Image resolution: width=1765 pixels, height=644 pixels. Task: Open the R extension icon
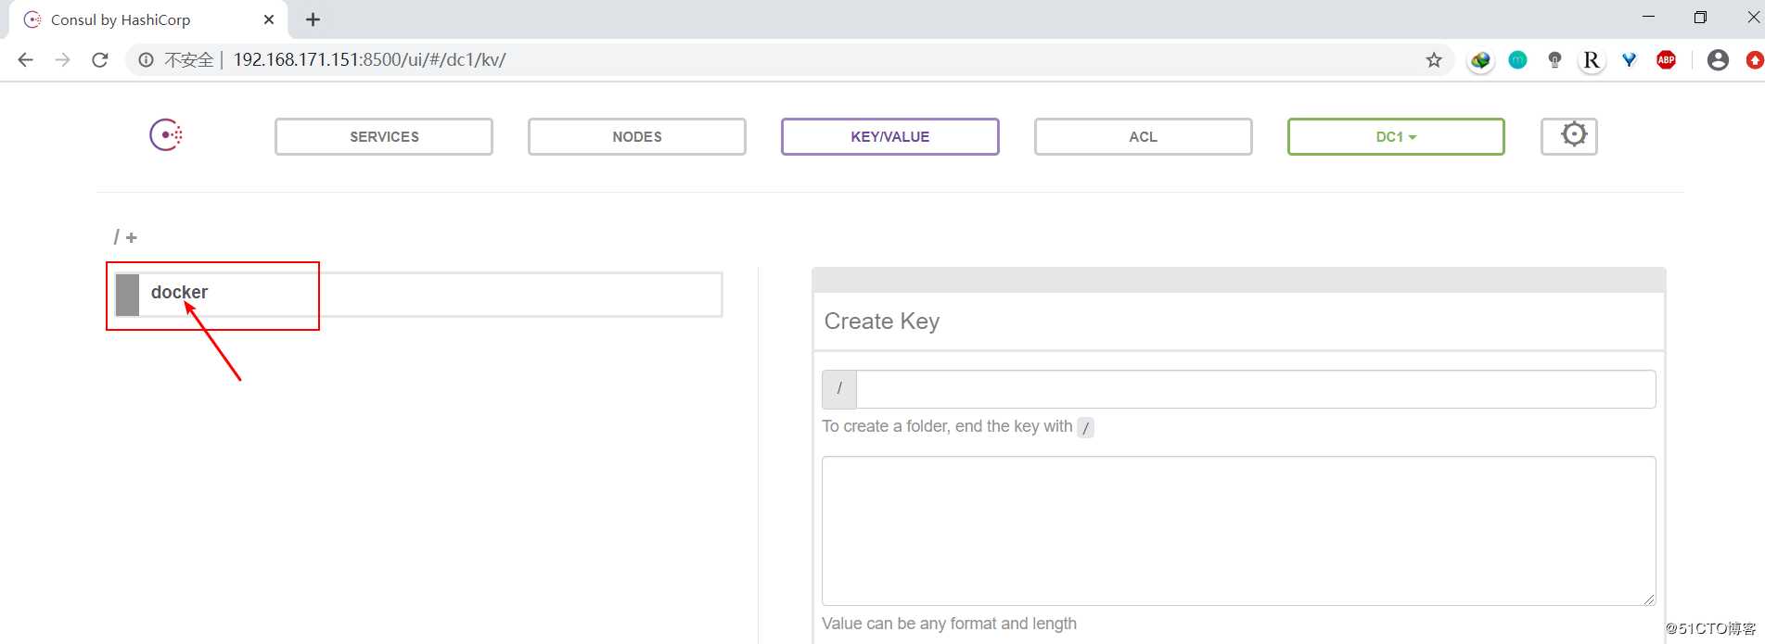1592,60
